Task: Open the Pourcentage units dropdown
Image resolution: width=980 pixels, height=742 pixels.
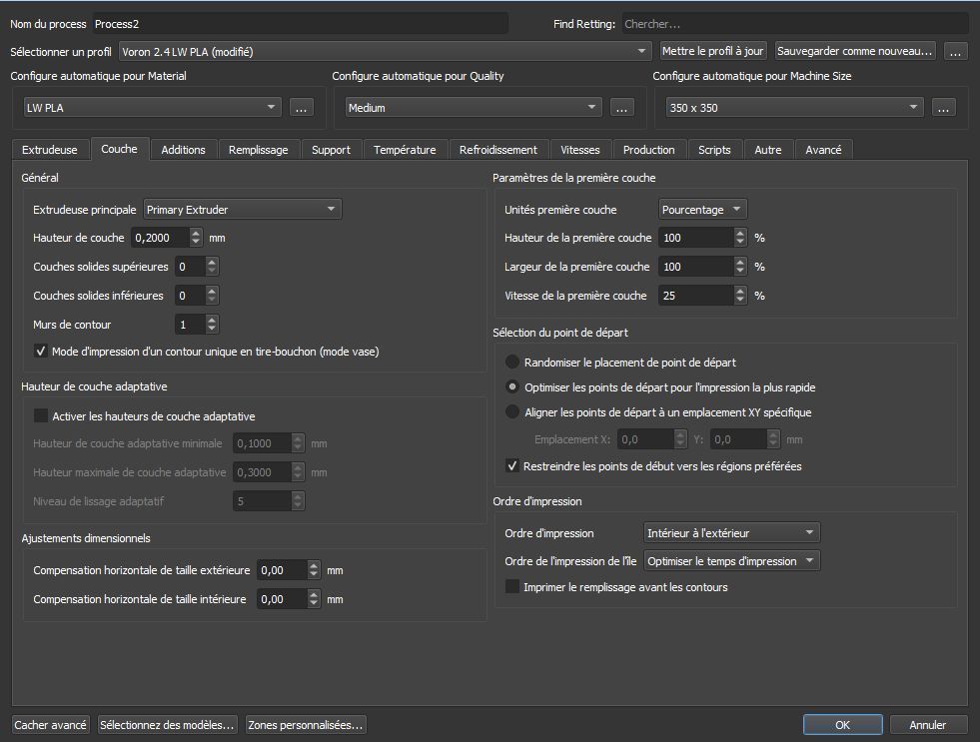Action: point(702,210)
